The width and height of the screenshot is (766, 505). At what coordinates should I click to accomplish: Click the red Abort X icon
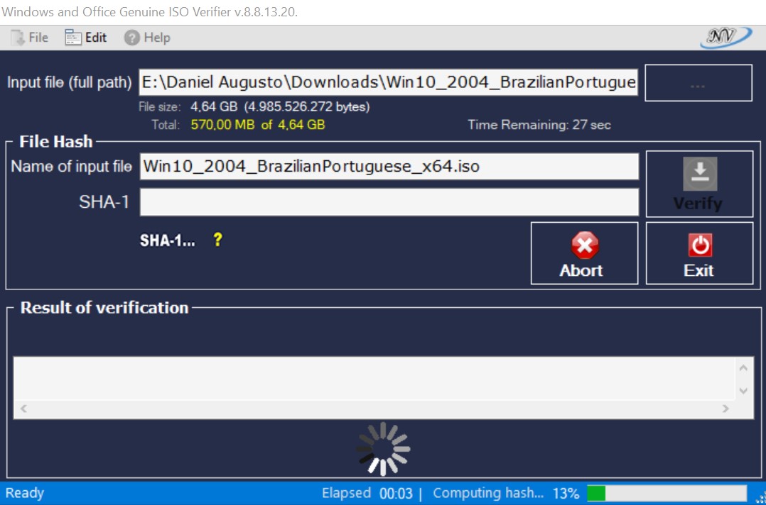coord(584,244)
